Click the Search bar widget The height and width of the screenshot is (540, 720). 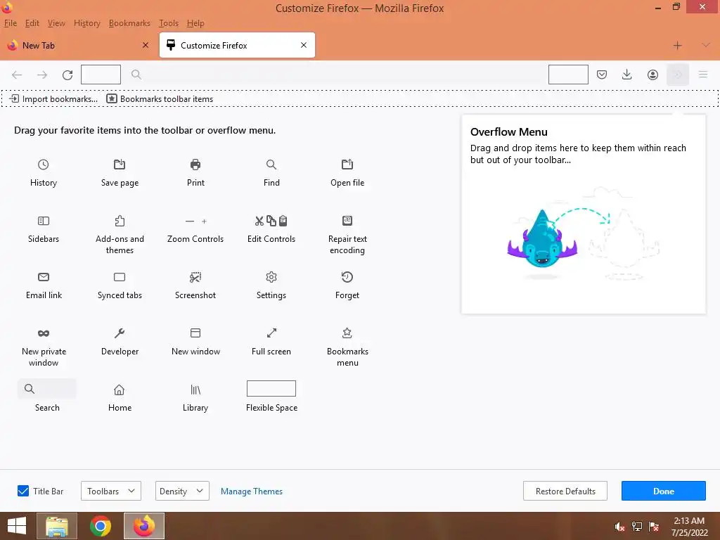pyautogui.click(x=47, y=389)
